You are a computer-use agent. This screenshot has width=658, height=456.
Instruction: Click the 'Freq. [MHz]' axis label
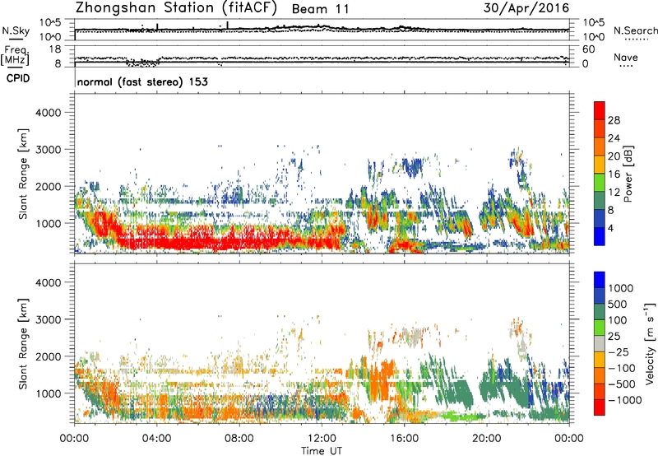[15, 55]
